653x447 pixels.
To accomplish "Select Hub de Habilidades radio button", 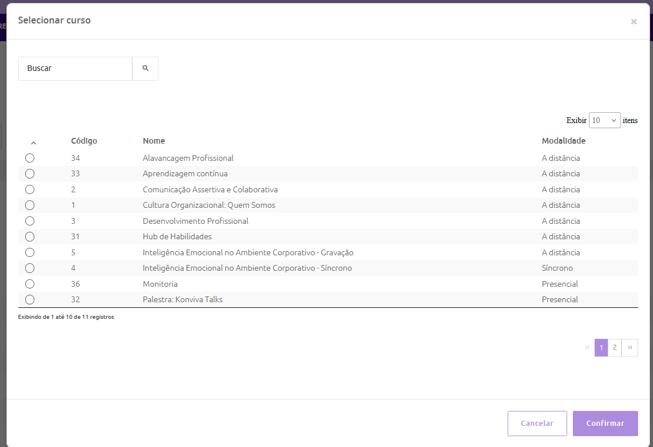I will [30, 236].
